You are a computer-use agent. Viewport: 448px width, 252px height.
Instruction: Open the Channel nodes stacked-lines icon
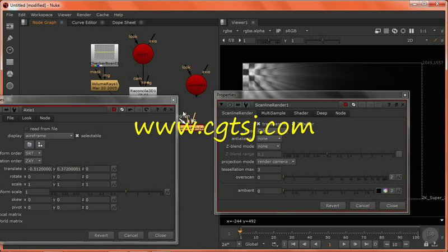coord(10,62)
